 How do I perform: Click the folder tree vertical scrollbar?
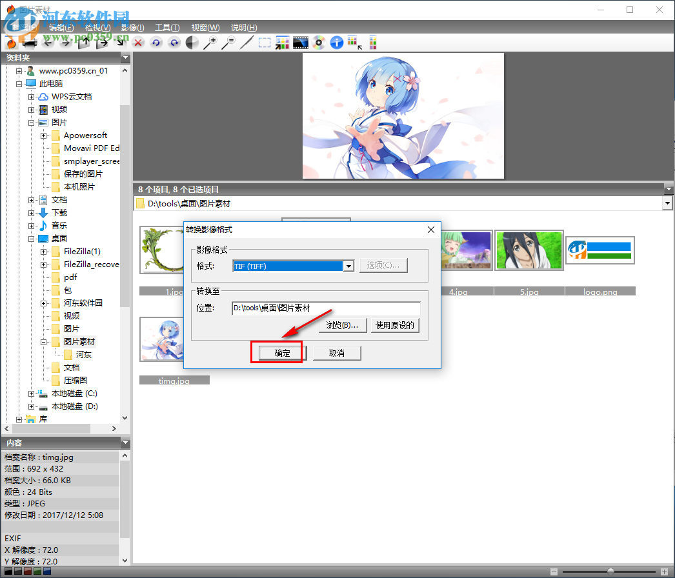125,206
